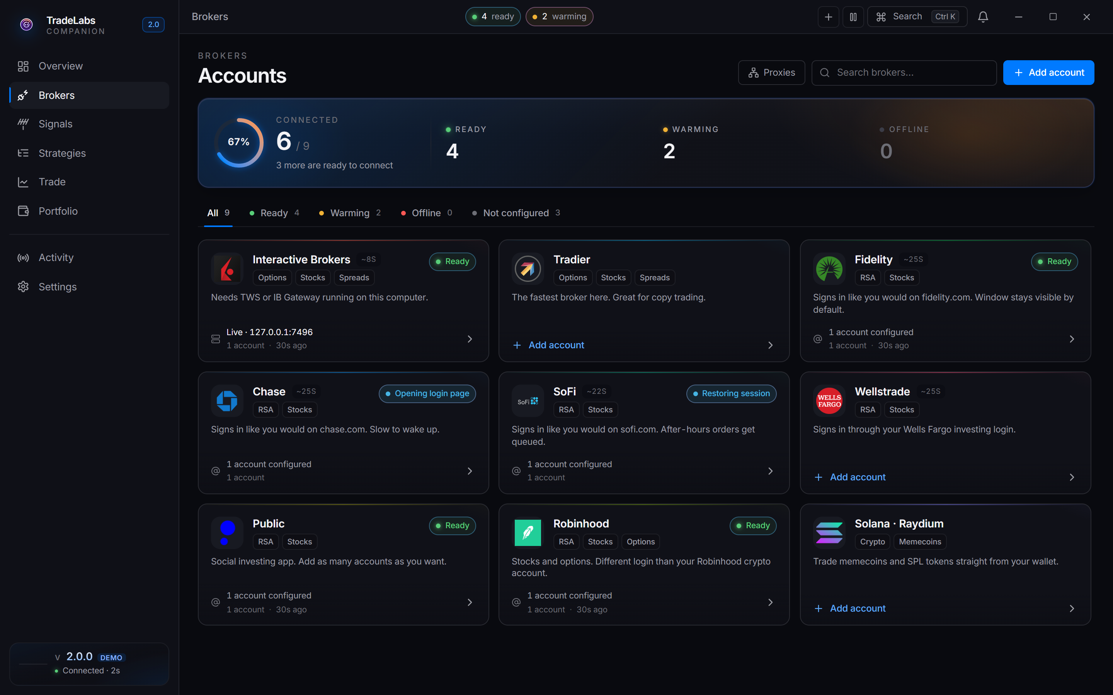The width and height of the screenshot is (1113, 695).
Task: Click Live 127.0.0.1:7496 connection text
Action: point(269,332)
